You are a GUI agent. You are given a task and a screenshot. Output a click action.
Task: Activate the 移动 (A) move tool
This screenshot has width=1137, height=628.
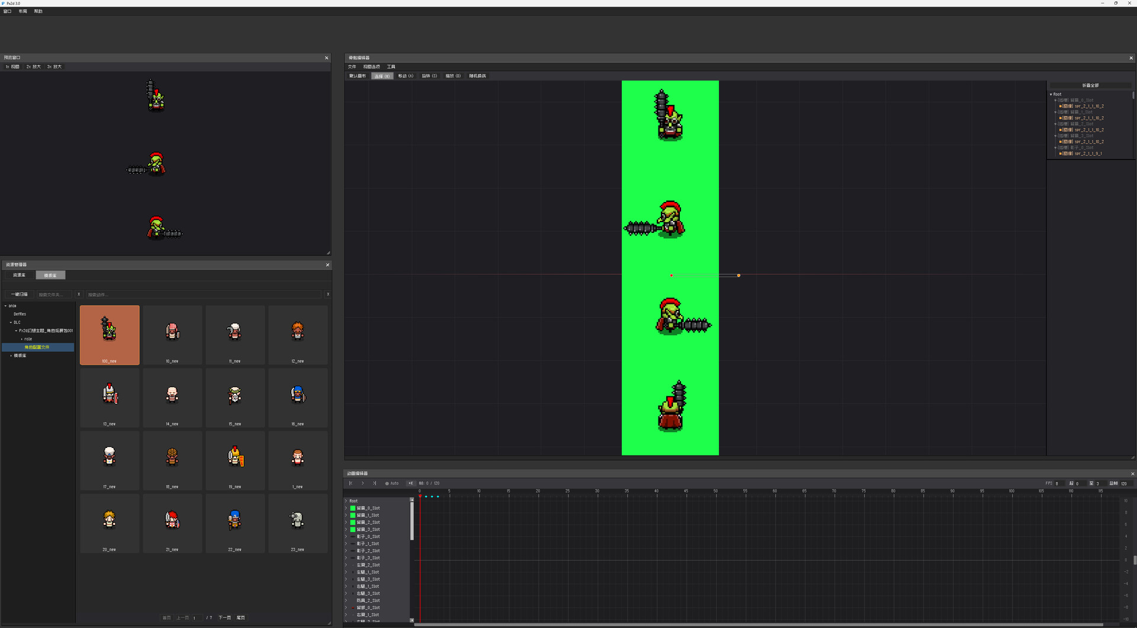click(x=406, y=76)
